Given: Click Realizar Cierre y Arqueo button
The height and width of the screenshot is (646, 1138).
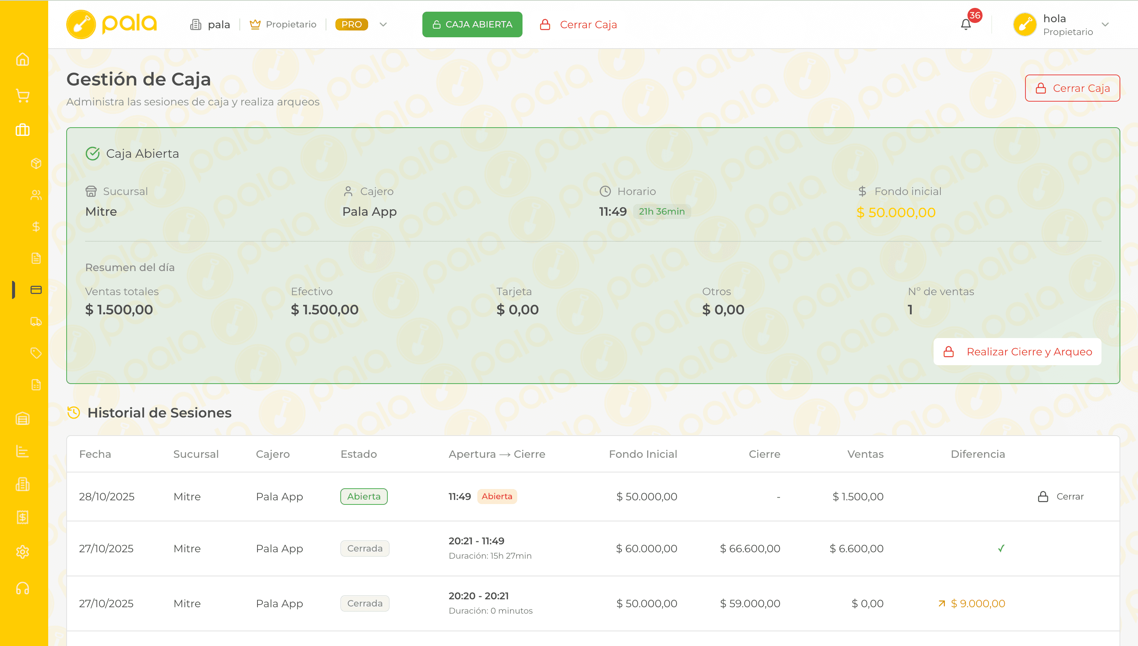Looking at the screenshot, I should click(1017, 352).
